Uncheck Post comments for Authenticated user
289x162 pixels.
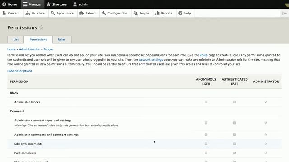234,153
